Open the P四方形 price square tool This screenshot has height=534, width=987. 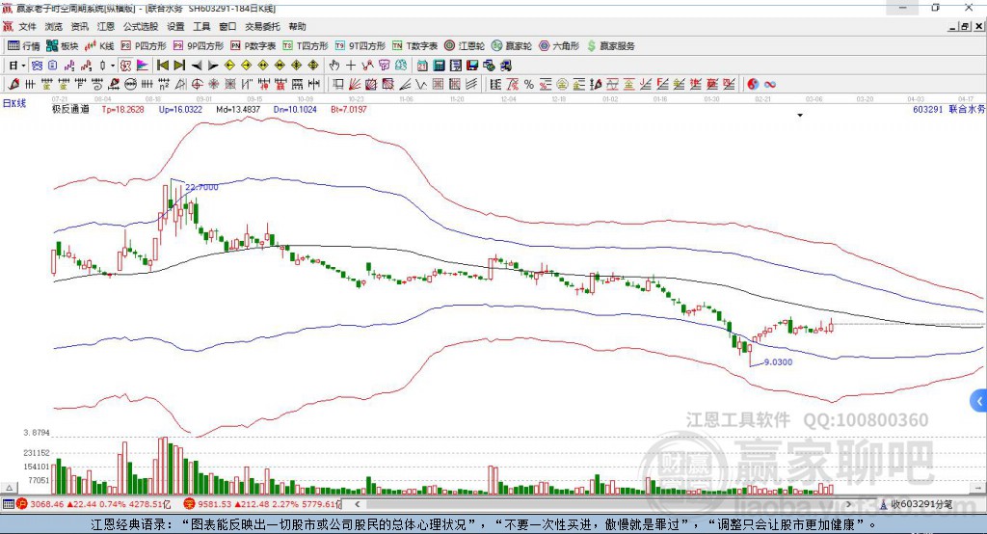click(144, 46)
